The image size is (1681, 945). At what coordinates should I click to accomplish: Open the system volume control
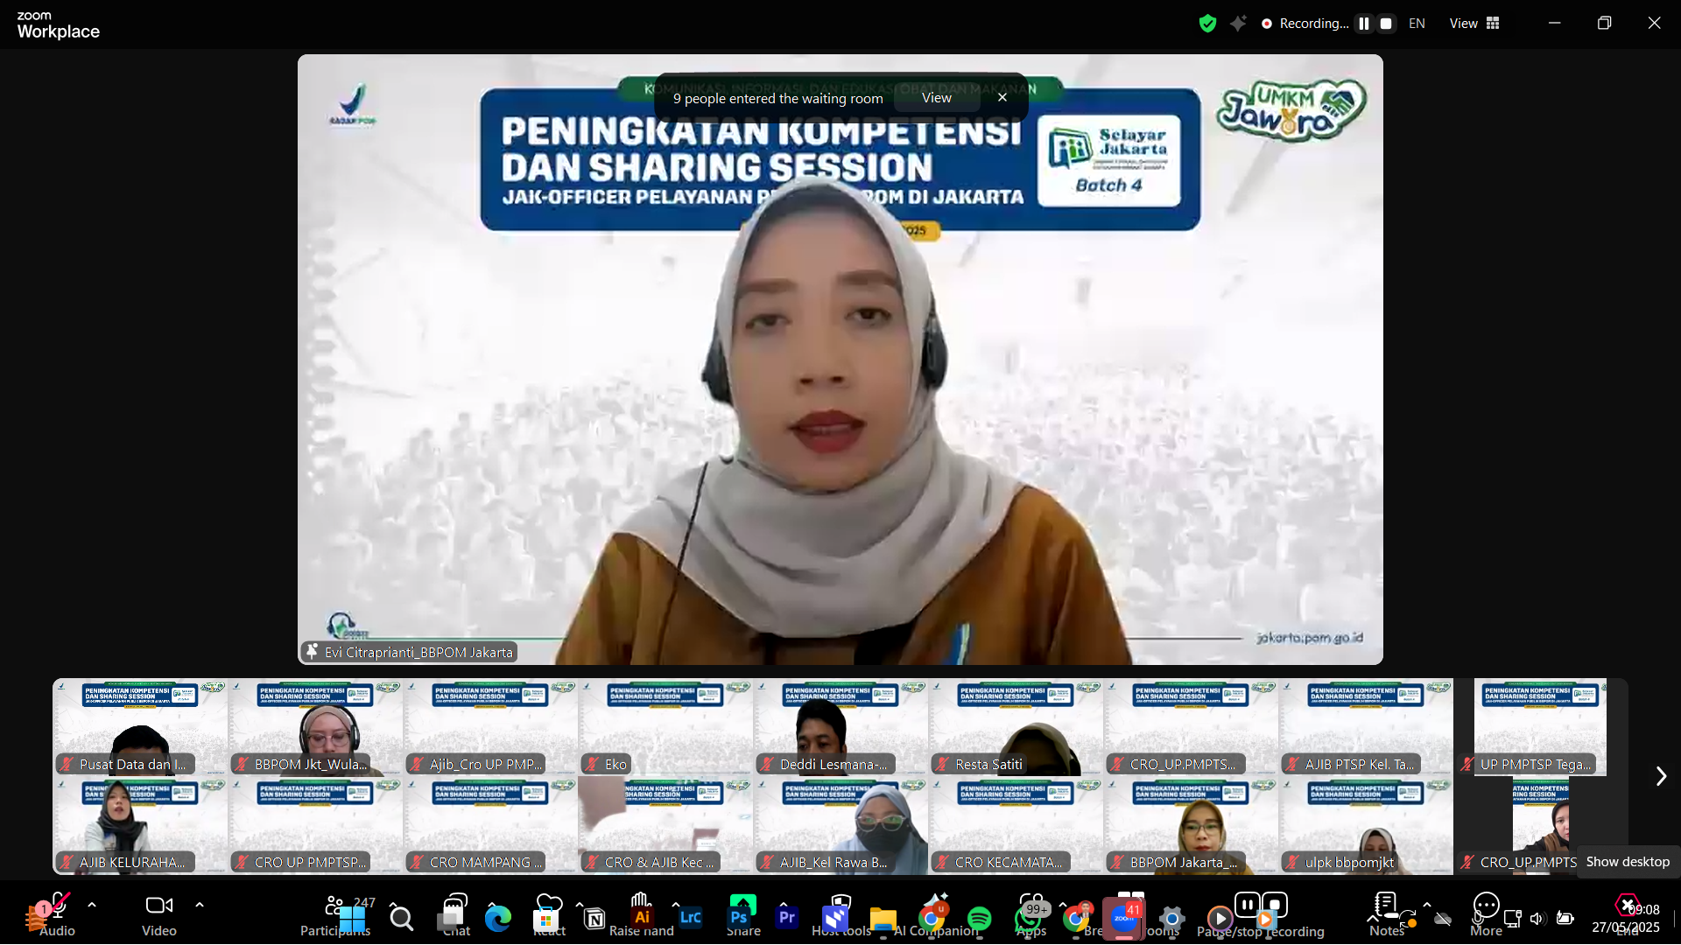coord(1537,919)
